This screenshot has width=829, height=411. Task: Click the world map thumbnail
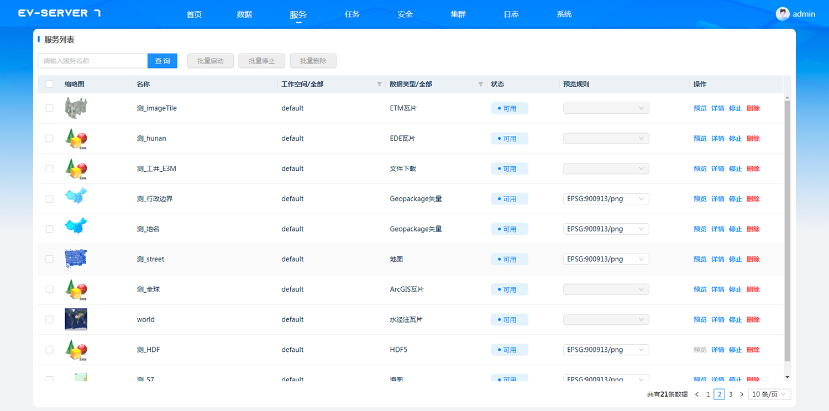tap(76, 319)
